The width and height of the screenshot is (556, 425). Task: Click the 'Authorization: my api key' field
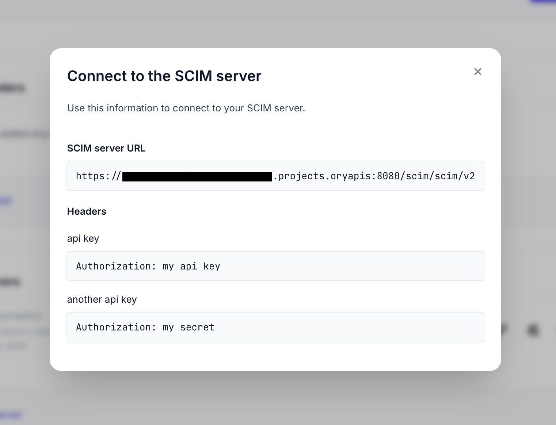pos(275,266)
